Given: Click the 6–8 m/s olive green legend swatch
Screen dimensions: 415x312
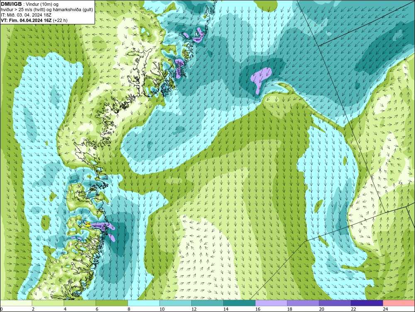Looking at the screenshot, I should [x=112, y=303].
